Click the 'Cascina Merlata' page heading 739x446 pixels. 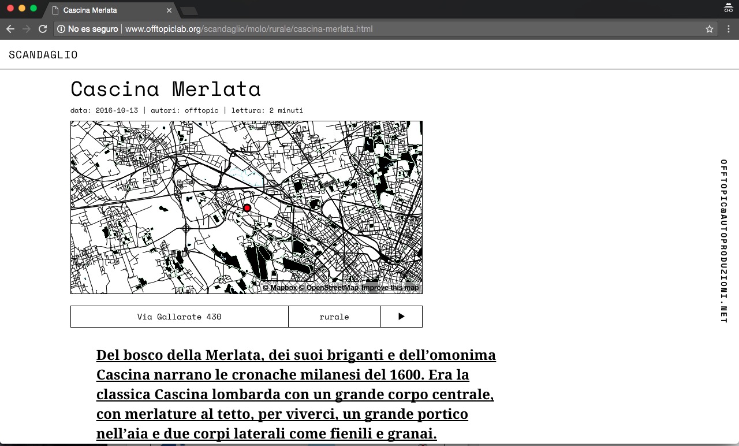coord(166,89)
